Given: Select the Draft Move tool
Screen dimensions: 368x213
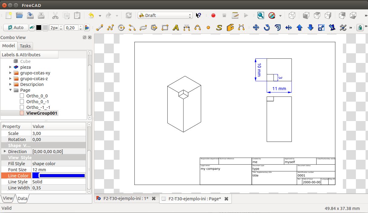Looking at the screenshot, I should [x=256, y=28].
